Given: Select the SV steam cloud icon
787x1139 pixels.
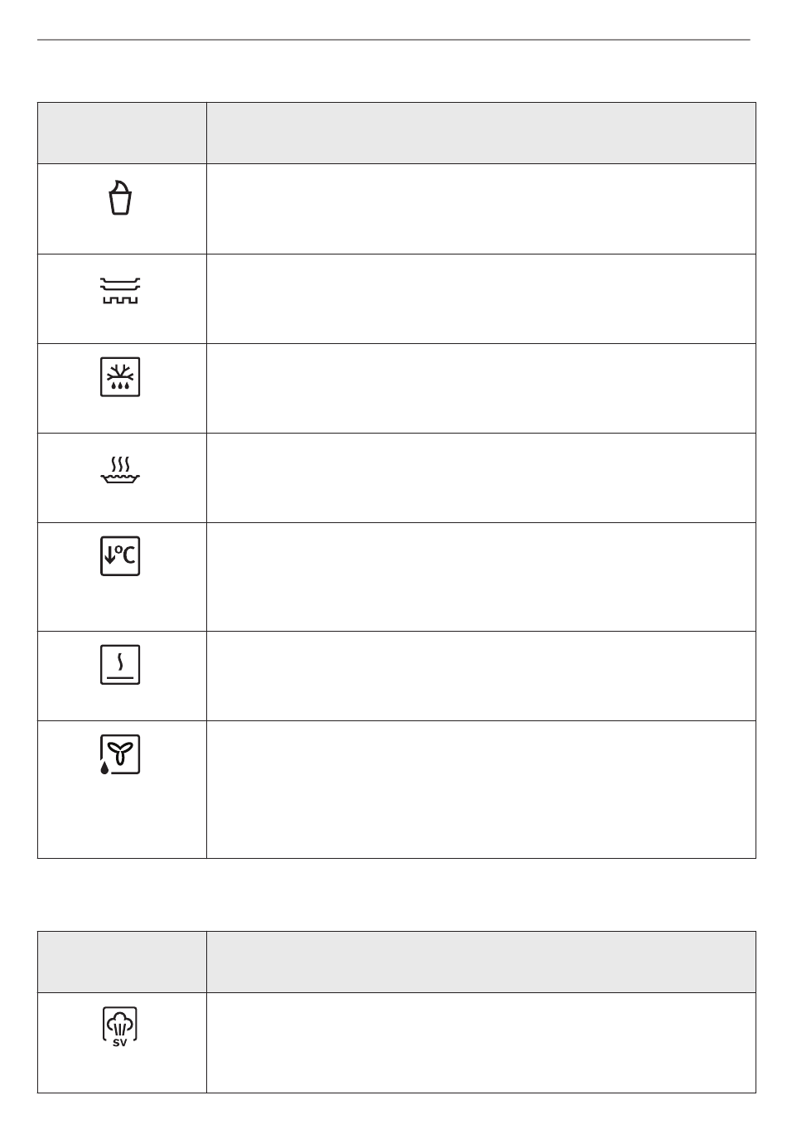Looking at the screenshot, I should (x=120, y=1027).
